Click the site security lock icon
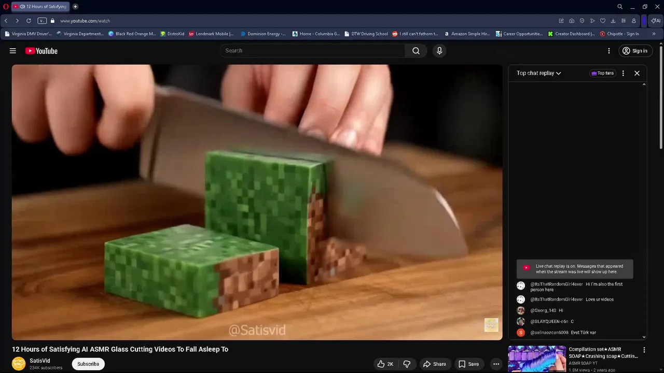Screen dimensions: 664x373 [x=52, y=21]
